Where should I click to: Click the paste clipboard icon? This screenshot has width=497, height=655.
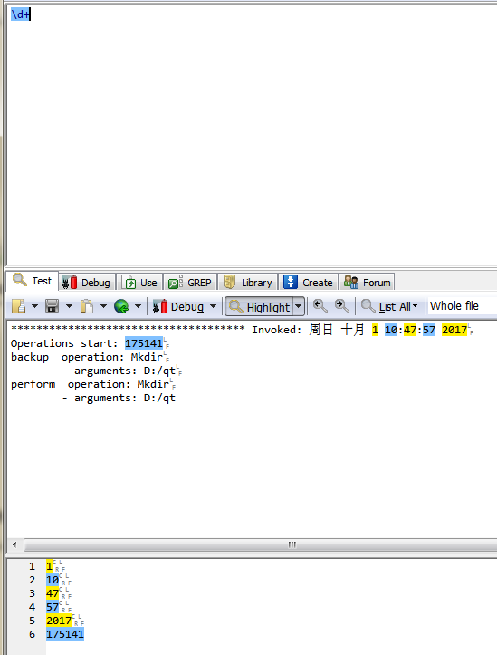pyautogui.click(x=86, y=306)
